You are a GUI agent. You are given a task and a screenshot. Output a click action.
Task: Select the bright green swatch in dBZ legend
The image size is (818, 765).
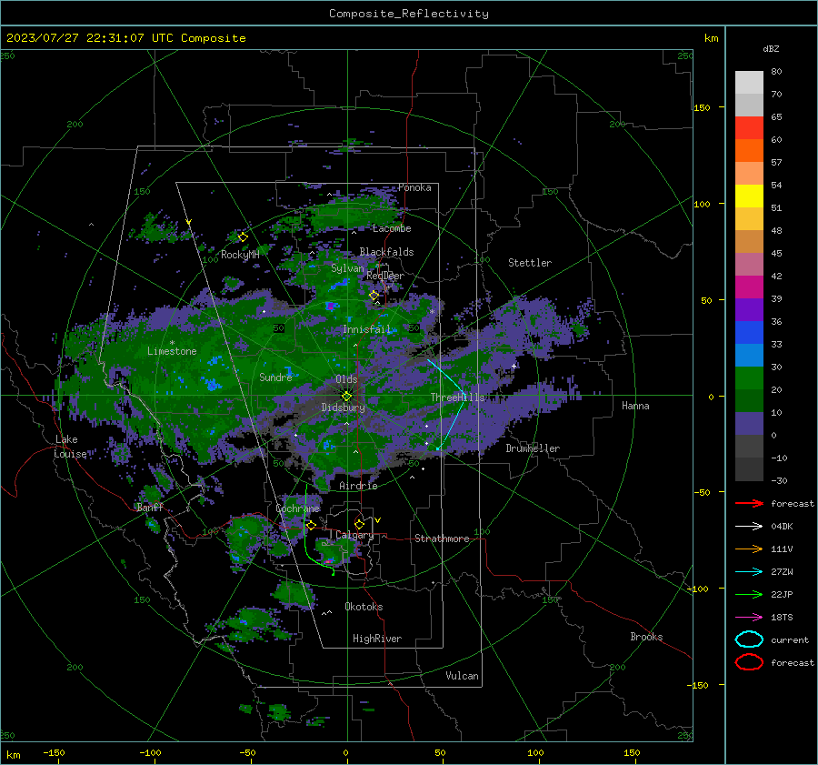click(749, 377)
